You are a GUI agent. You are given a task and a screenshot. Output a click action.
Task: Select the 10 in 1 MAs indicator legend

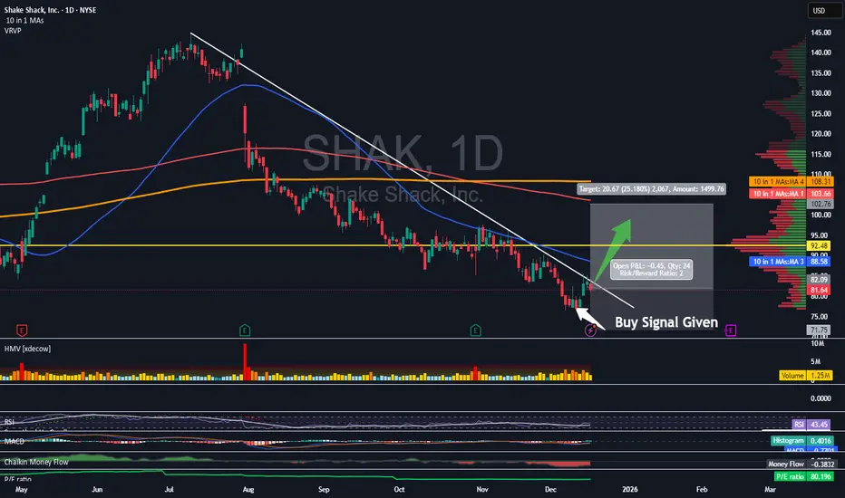click(24, 21)
